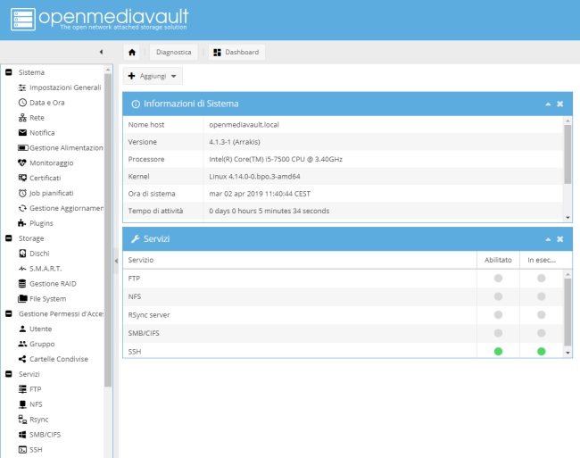Collapse the Storage tree section
Screen dimensions: 580x458
9,238
